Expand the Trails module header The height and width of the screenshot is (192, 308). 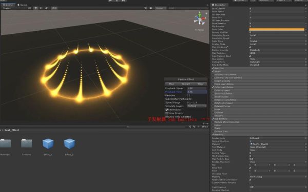(259, 129)
